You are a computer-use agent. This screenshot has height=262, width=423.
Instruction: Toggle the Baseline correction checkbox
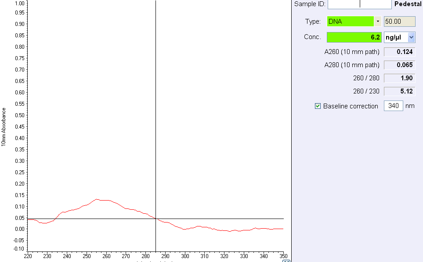318,106
